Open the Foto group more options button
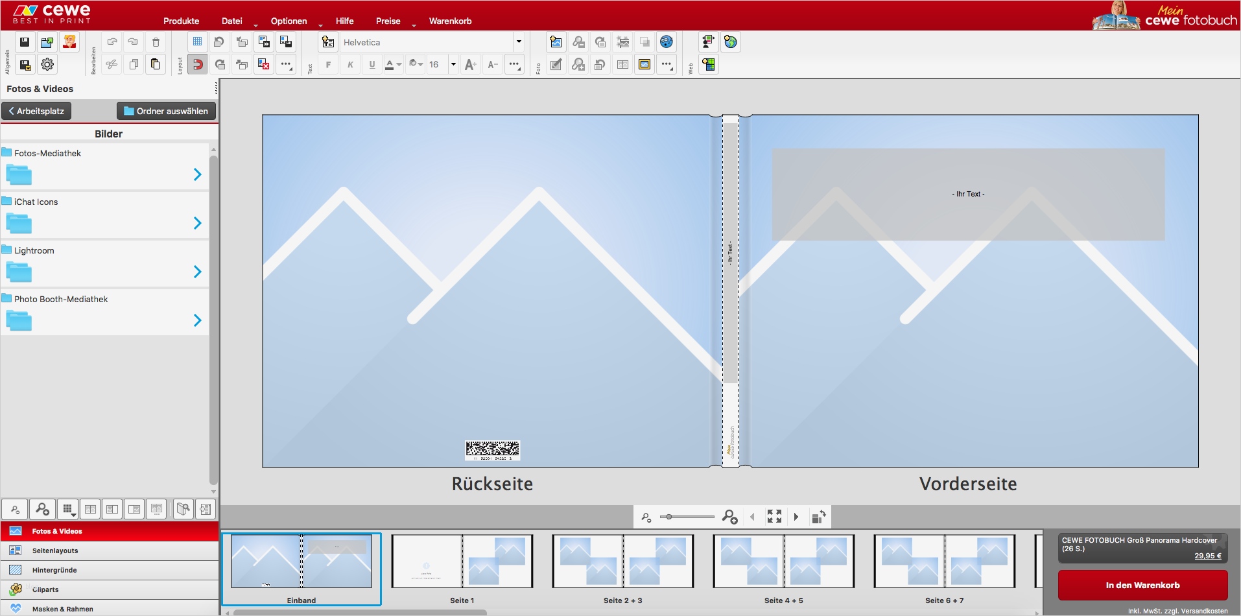Screen dimensions: 1241x616 click(667, 64)
